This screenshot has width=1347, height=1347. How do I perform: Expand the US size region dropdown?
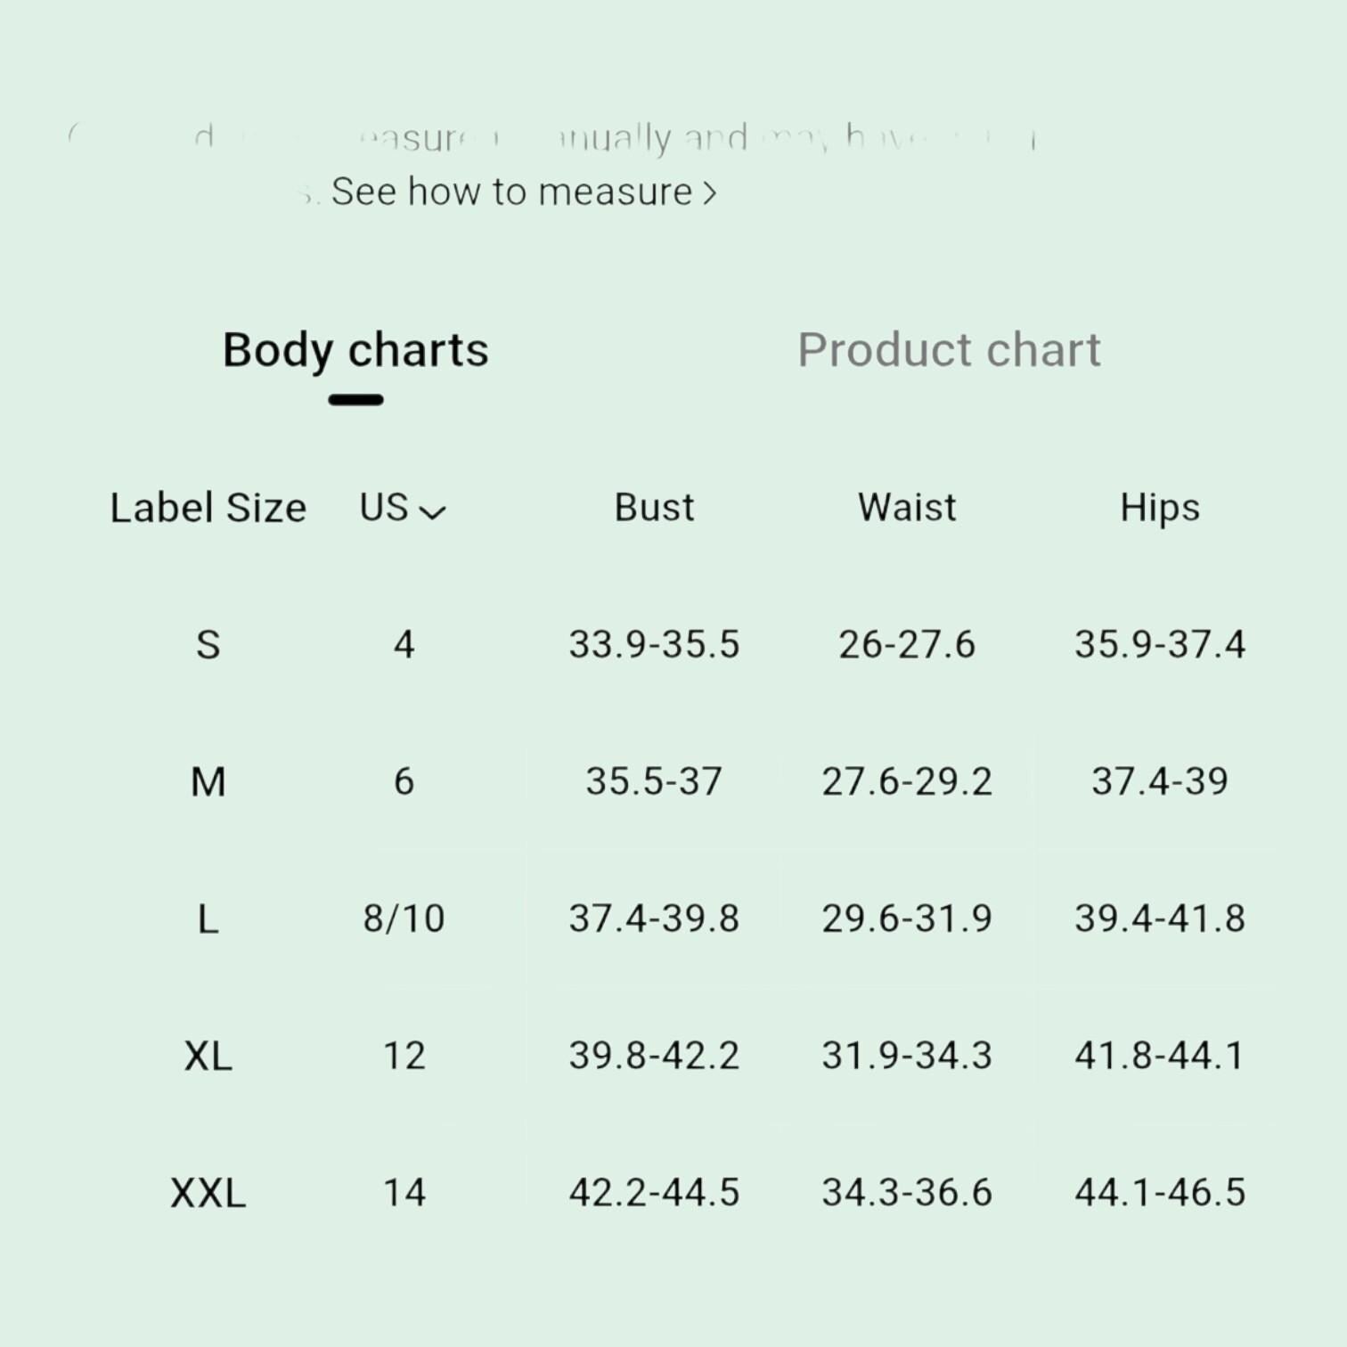(403, 508)
